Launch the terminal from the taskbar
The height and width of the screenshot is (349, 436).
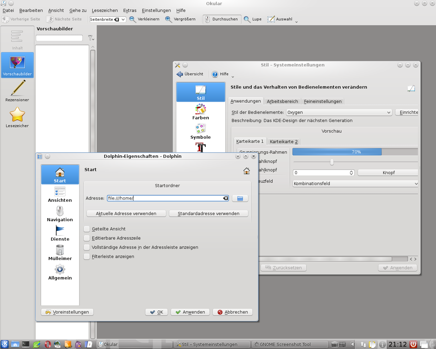tap(26, 344)
